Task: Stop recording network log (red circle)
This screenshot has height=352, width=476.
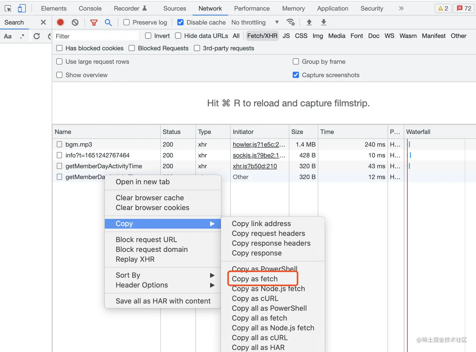Action: point(60,22)
